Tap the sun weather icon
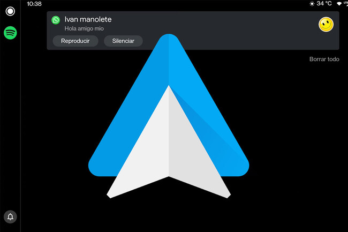This screenshot has width=348, height=232. pos(312,4)
